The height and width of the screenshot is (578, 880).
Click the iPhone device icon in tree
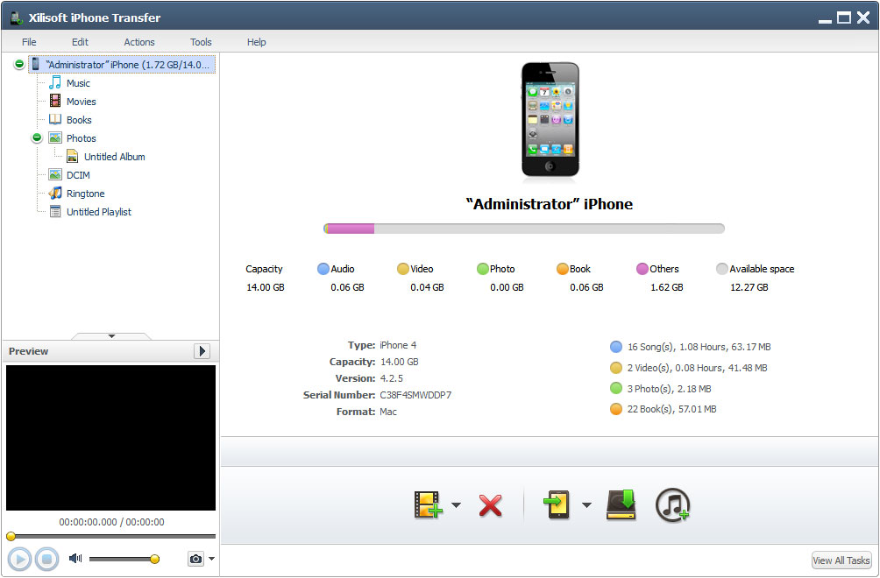tap(35, 65)
